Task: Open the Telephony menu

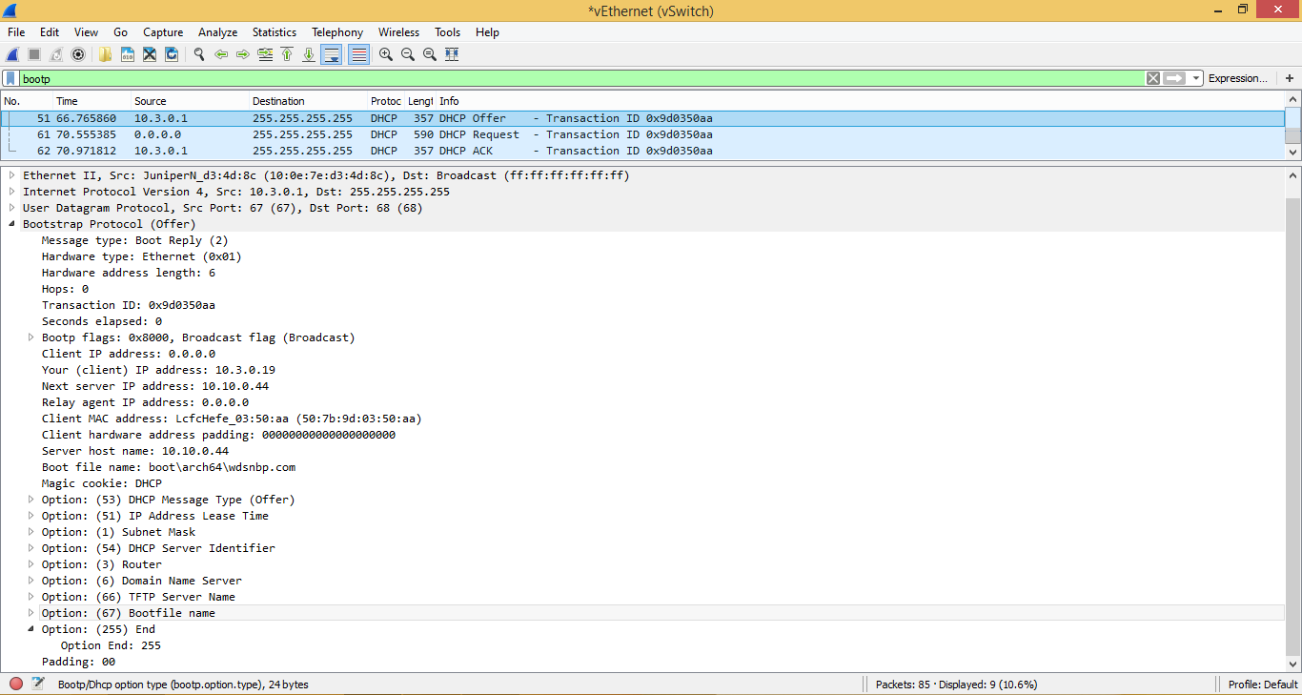Action: click(337, 32)
